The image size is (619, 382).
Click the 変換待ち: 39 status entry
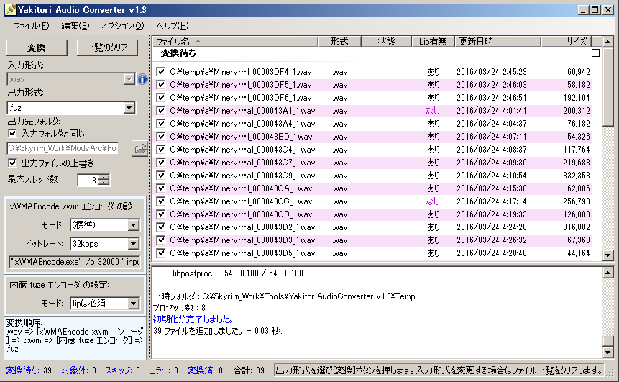(x=29, y=370)
